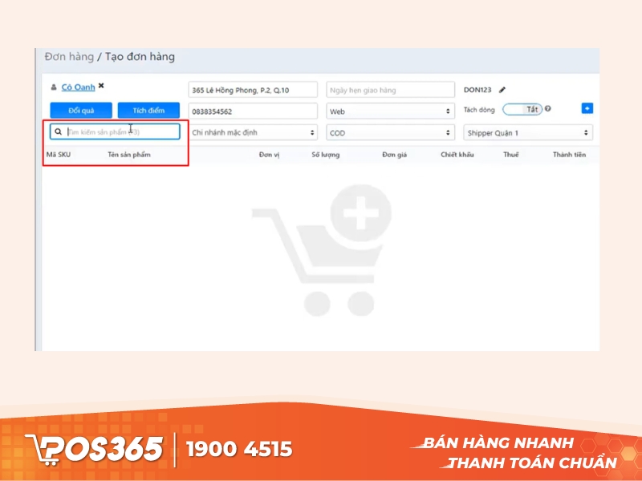642x481 pixels.
Task: Toggle the Tách dòng switch
Action: click(x=522, y=109)
